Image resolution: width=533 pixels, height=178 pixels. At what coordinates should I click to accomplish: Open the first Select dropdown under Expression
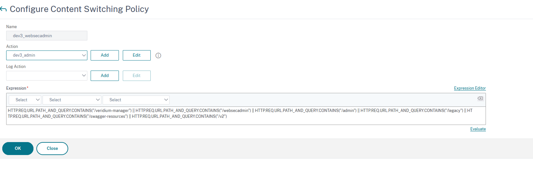coord(25,100)
